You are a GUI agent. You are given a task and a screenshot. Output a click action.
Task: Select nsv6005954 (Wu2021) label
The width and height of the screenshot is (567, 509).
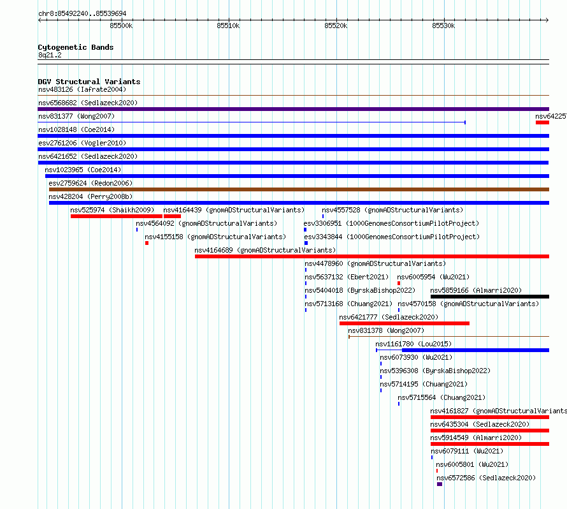coord(433,277)
